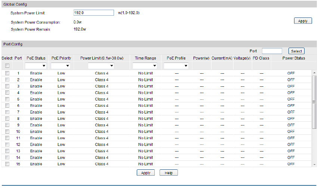Click the Enable status in port 1 row
The height and width of the screenshot is (188, 318).
click(x=36, y=73)
